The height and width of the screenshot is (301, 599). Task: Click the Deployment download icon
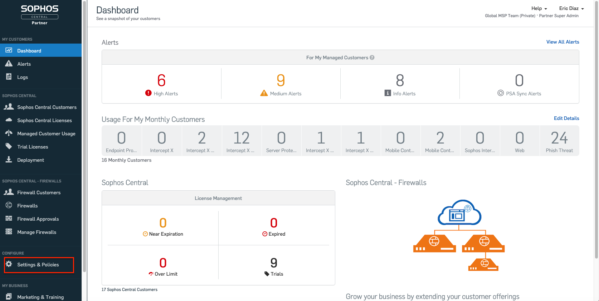click(x=9, y=160)
